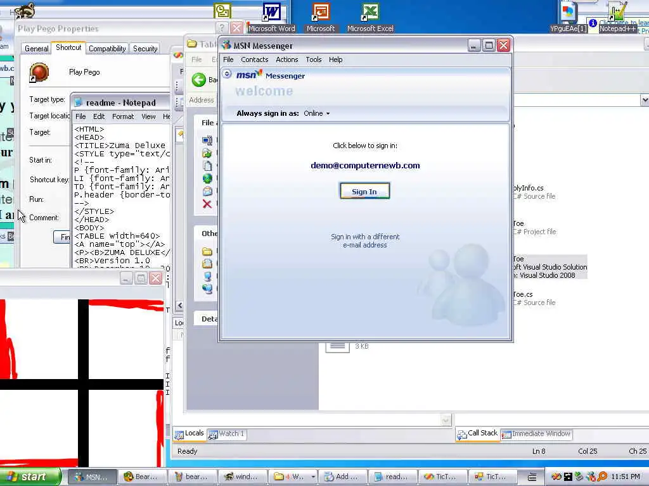Click the Sign In button
649x486 pixels.
point(364,191)
